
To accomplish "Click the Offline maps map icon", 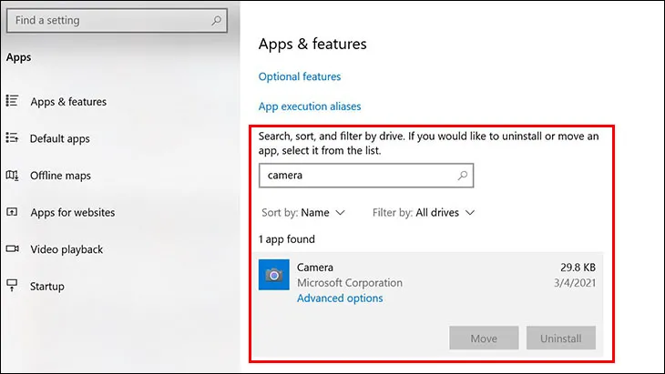I will point(12,176).
